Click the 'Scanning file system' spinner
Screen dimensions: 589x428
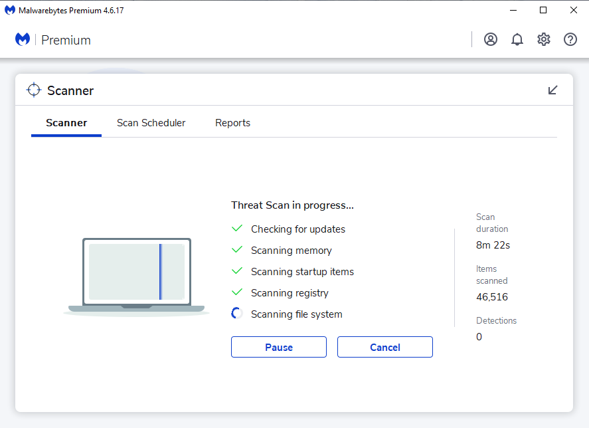pyautogui.click(x=237, y=313)
